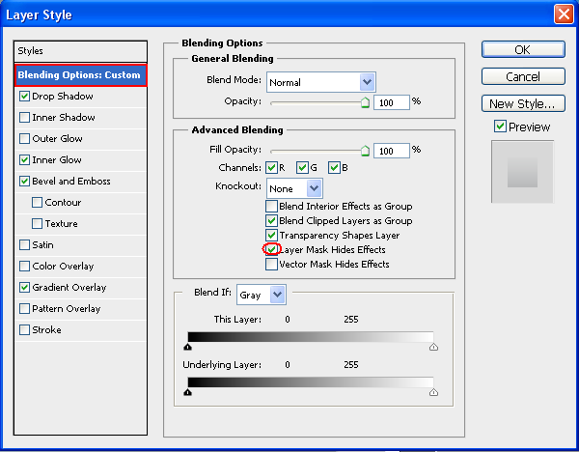The height and width of the screenshot is (452, 579).
Task: Check Vector Mask Hides Effects
Action: tap(271, 265)
